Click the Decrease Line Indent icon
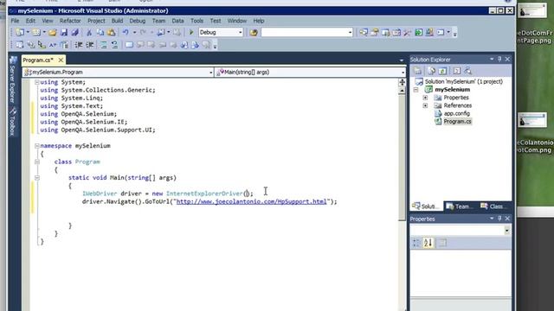This screenshot has height=311, width=554. [x=79, y=45]
